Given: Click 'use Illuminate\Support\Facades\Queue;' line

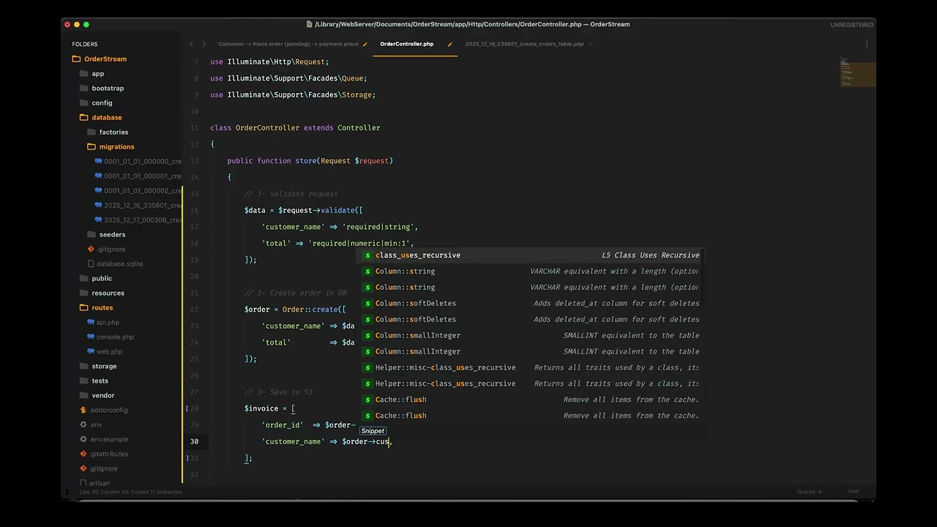Looking at the screenshot, I should click(288, 78).
